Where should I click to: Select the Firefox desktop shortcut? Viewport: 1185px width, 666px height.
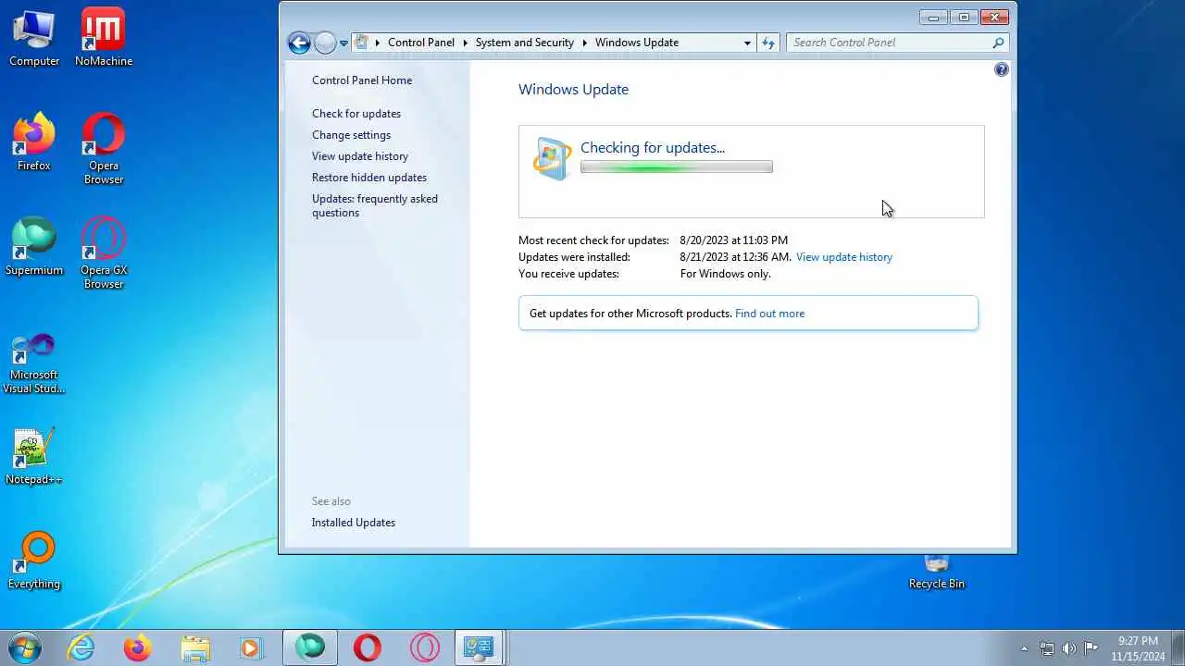[x=34, y=142]
